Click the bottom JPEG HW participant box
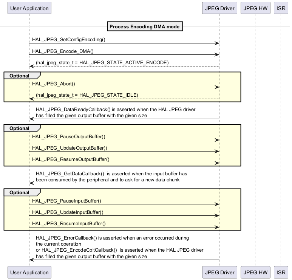The image size is (292, 280). point(255,272)
